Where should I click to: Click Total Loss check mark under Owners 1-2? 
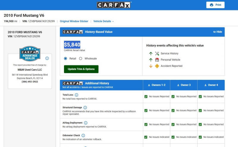coord(146,97)
